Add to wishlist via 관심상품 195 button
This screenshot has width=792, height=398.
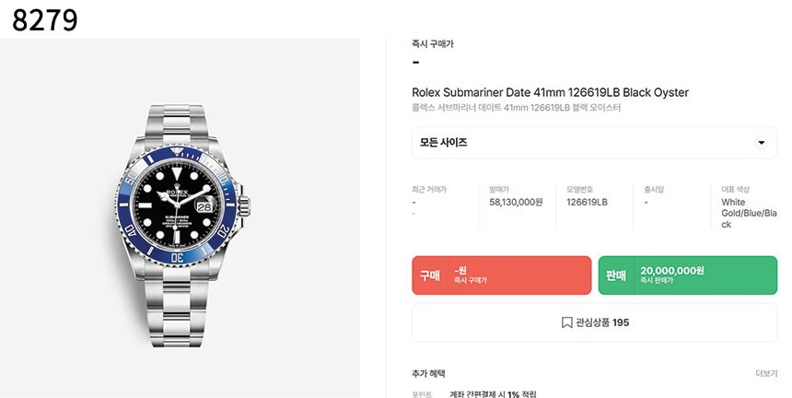(x=595, y=322)
